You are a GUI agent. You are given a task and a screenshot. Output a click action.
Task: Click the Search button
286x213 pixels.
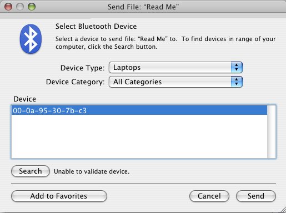tap(31, 171)
